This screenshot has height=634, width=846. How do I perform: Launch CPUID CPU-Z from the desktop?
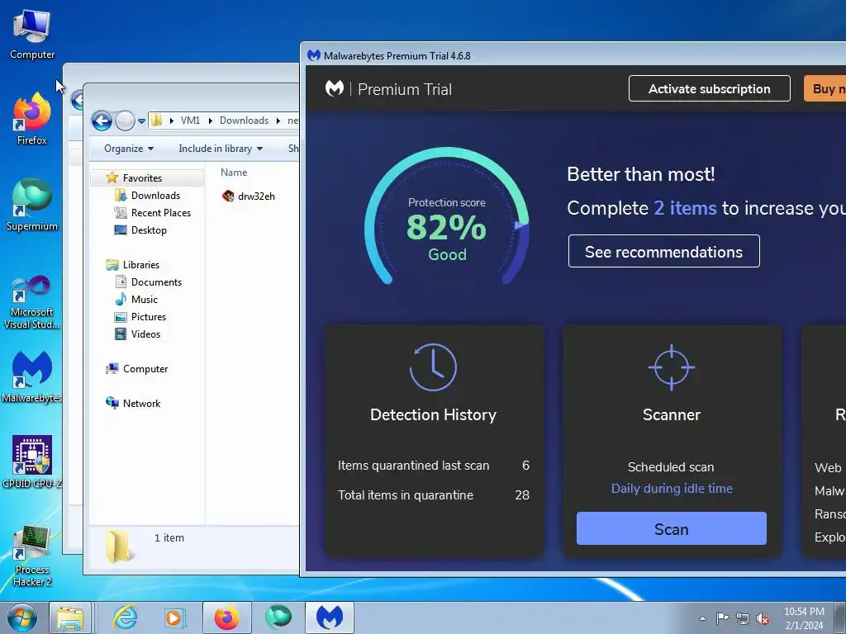pos(32,462)
